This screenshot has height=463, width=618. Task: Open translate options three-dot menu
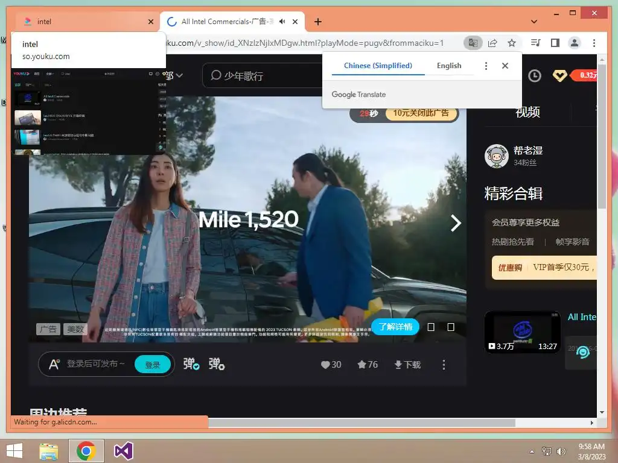486,66
